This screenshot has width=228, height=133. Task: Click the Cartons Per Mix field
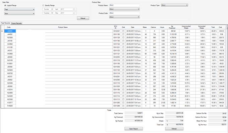coord(217,113)
